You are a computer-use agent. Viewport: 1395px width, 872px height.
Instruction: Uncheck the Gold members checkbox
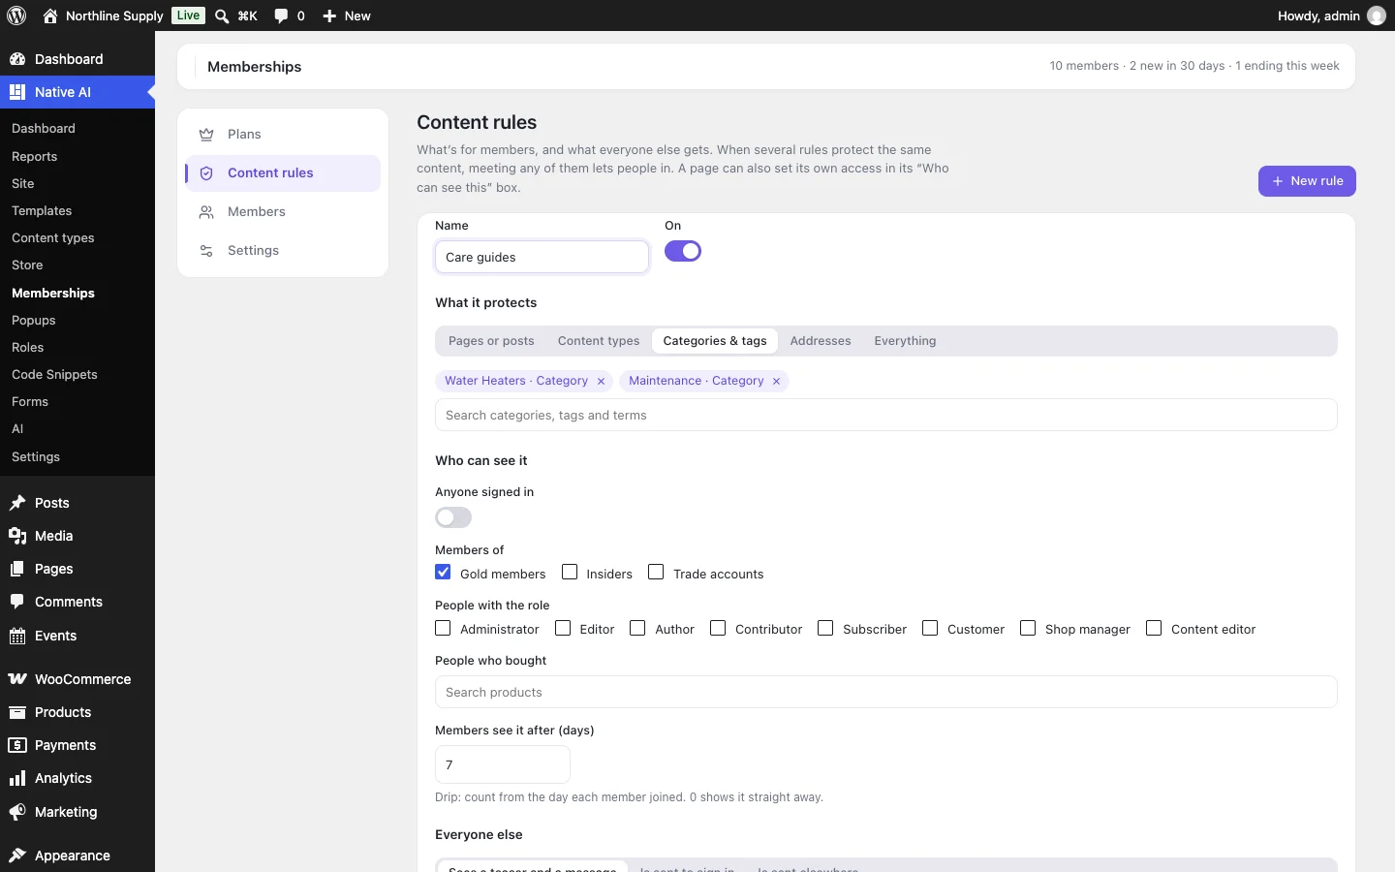coord(443,573)
